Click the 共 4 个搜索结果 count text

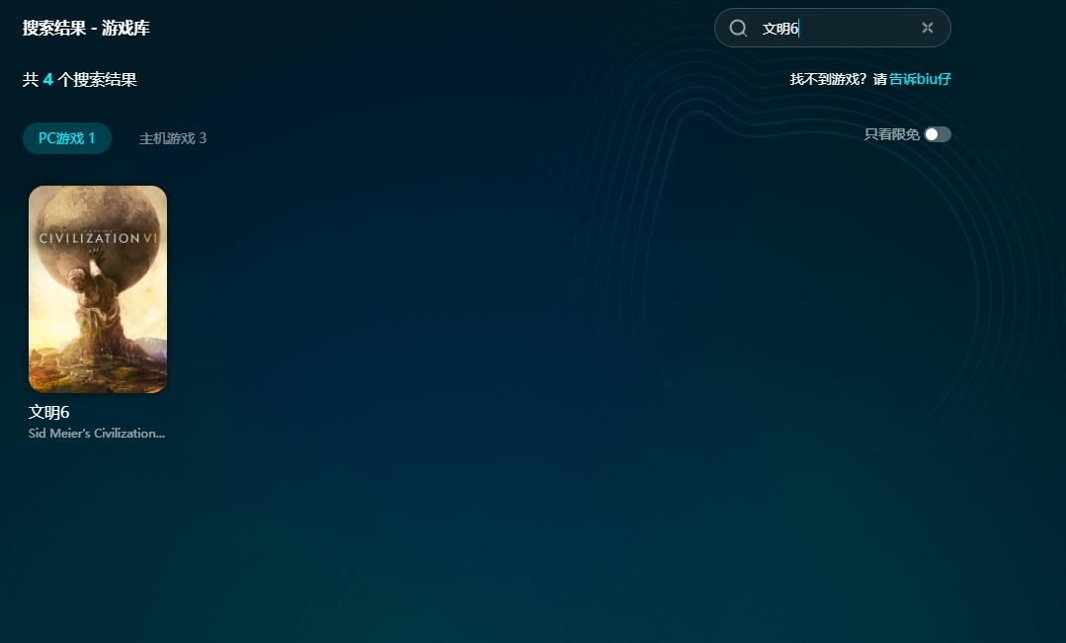[x=79, y=80]
